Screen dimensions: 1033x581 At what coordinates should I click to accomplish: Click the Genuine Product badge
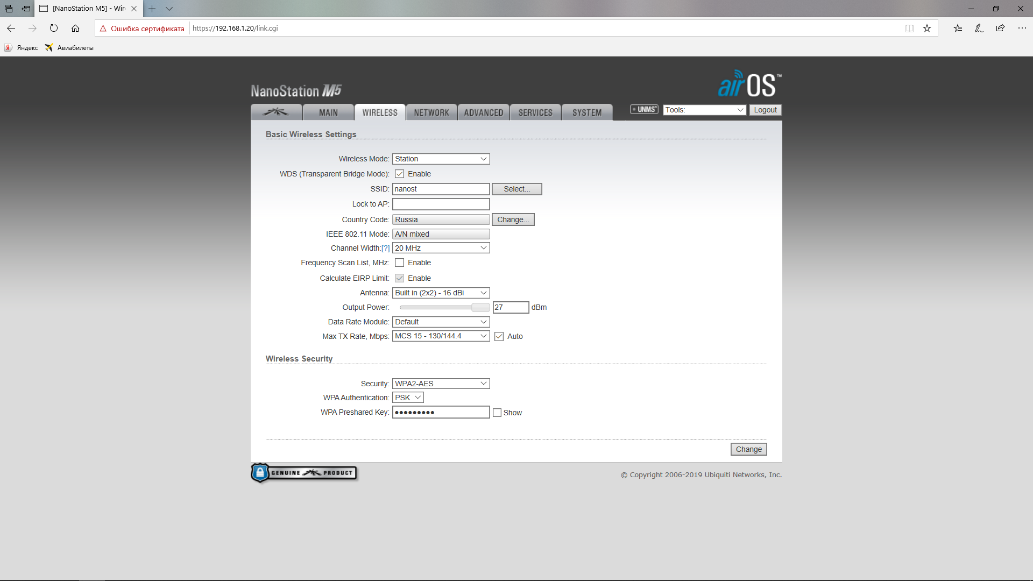(x=304, y=473)
